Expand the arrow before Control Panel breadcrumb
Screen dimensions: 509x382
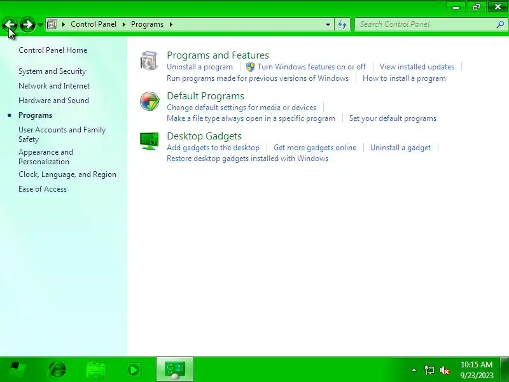pyautogui.click(x=64, y=24)
